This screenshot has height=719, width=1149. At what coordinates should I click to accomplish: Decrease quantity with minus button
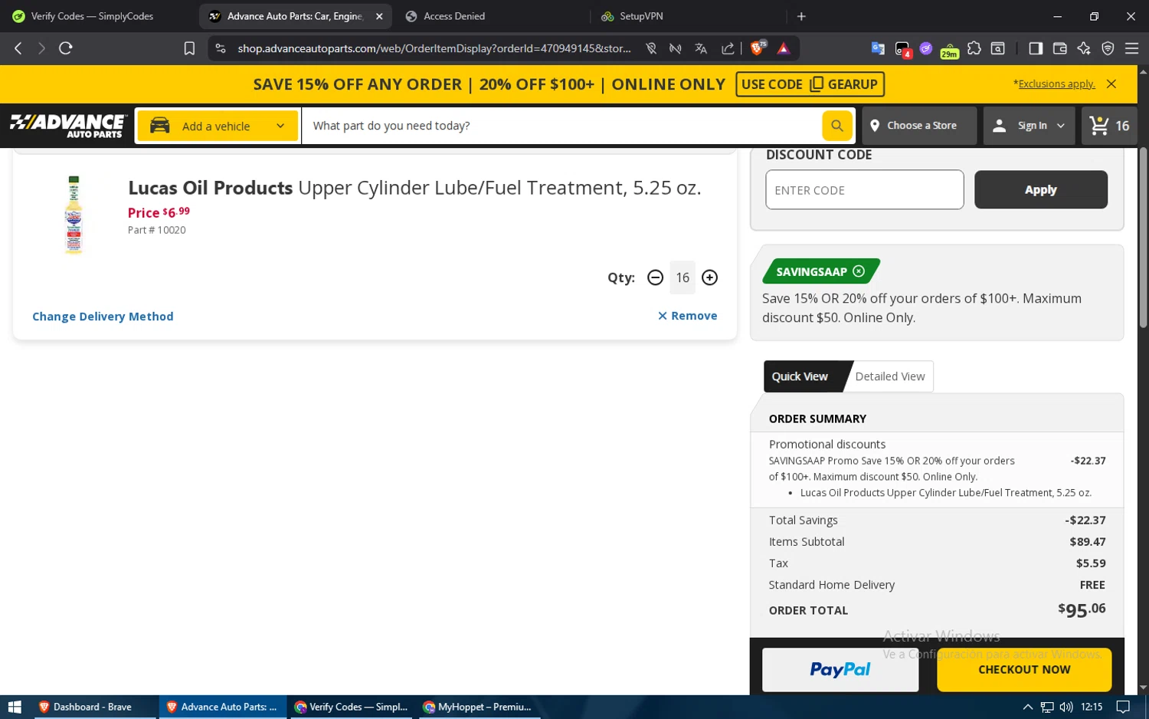655,277
